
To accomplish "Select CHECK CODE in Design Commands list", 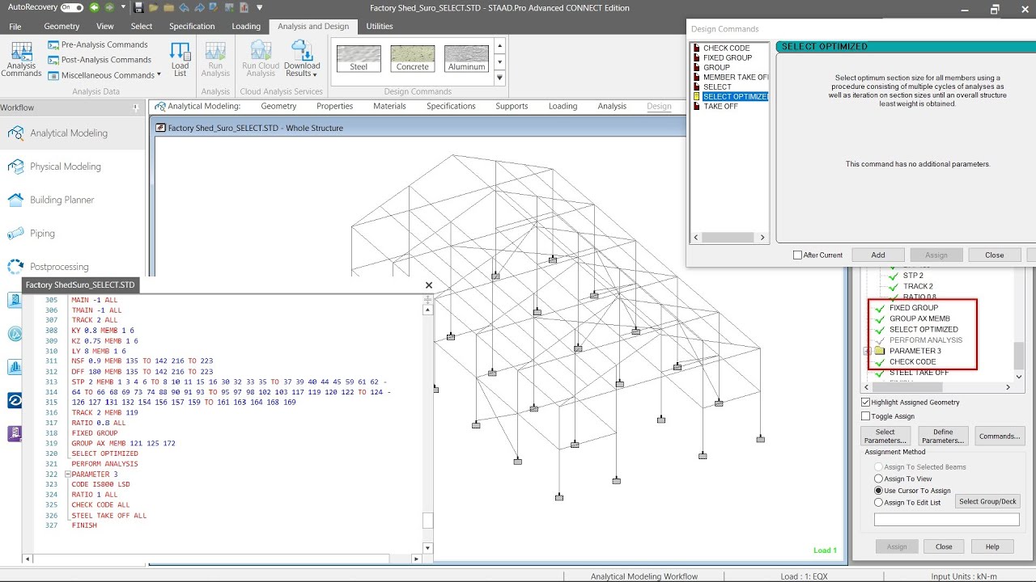I will tap(726, 48).
